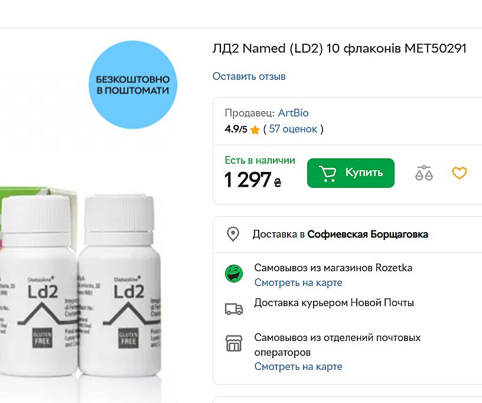Add product to wishlist with heart icon
This screenshot has height=403, width=482.
tap(459, 173)
